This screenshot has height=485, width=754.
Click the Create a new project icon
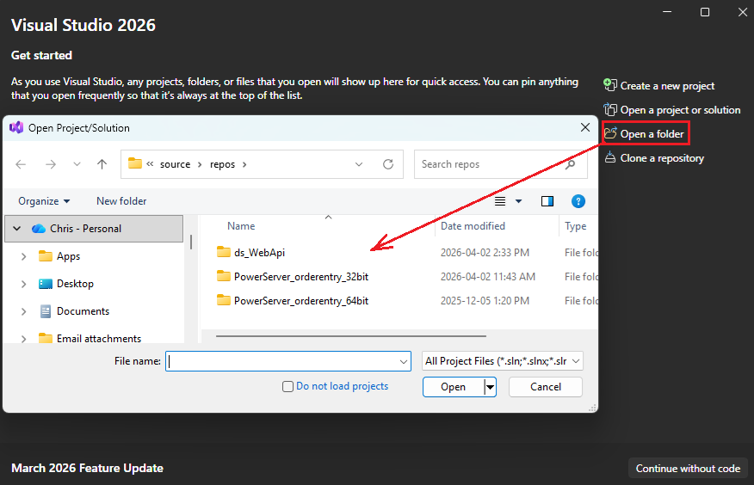coord(610,85)
